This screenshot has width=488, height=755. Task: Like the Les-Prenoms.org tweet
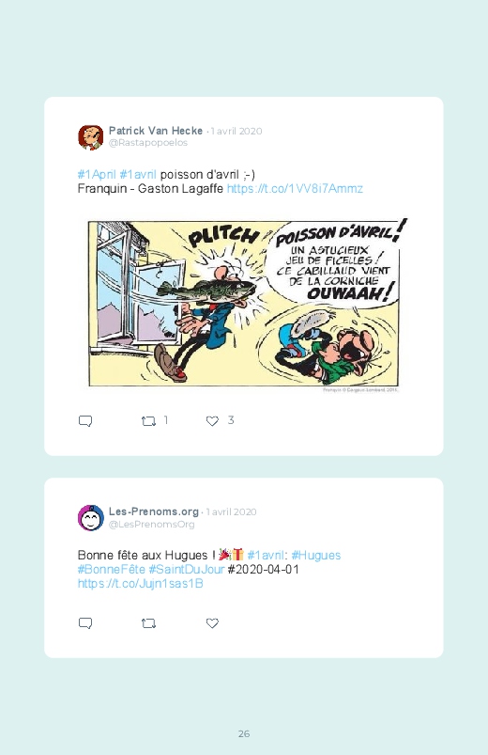point(212,623)
